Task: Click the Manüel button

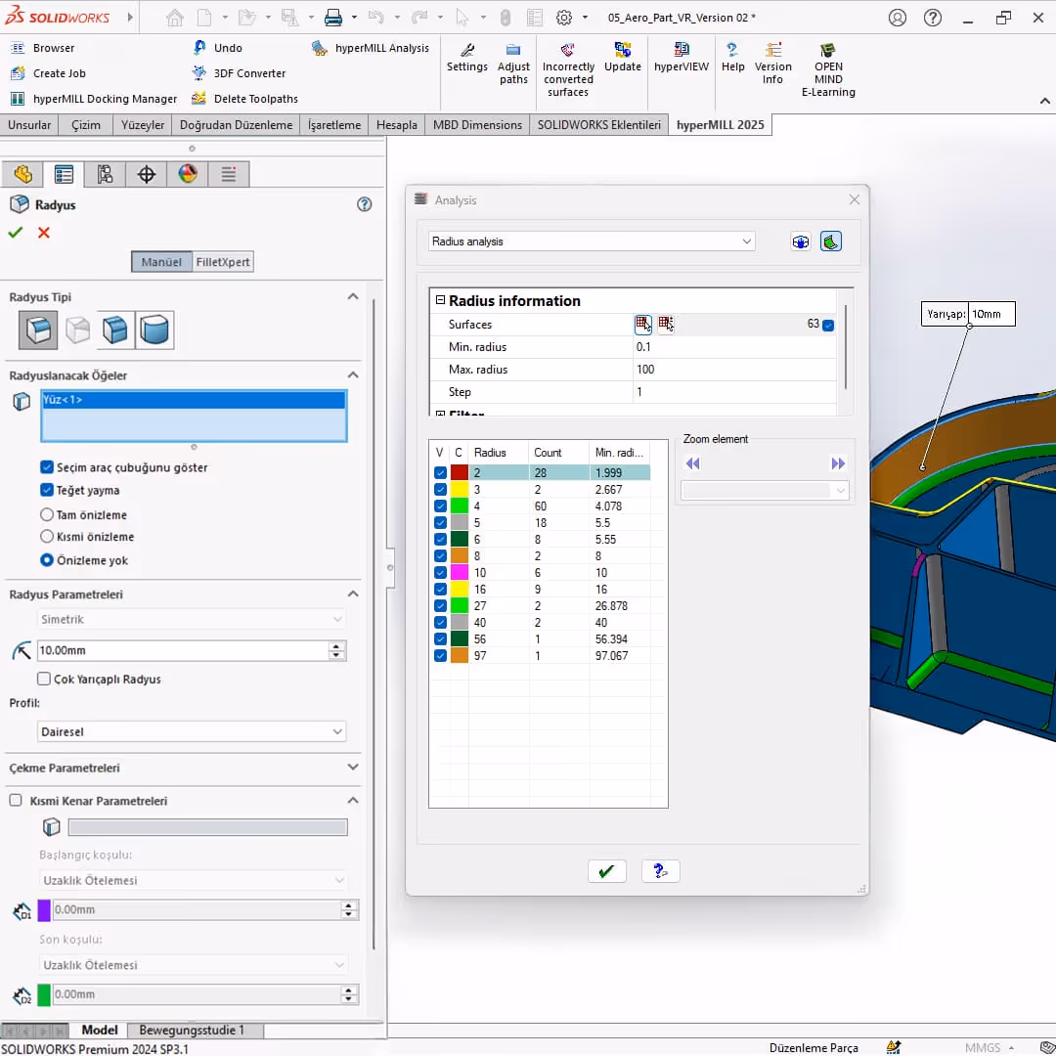Action: point(161,262)
